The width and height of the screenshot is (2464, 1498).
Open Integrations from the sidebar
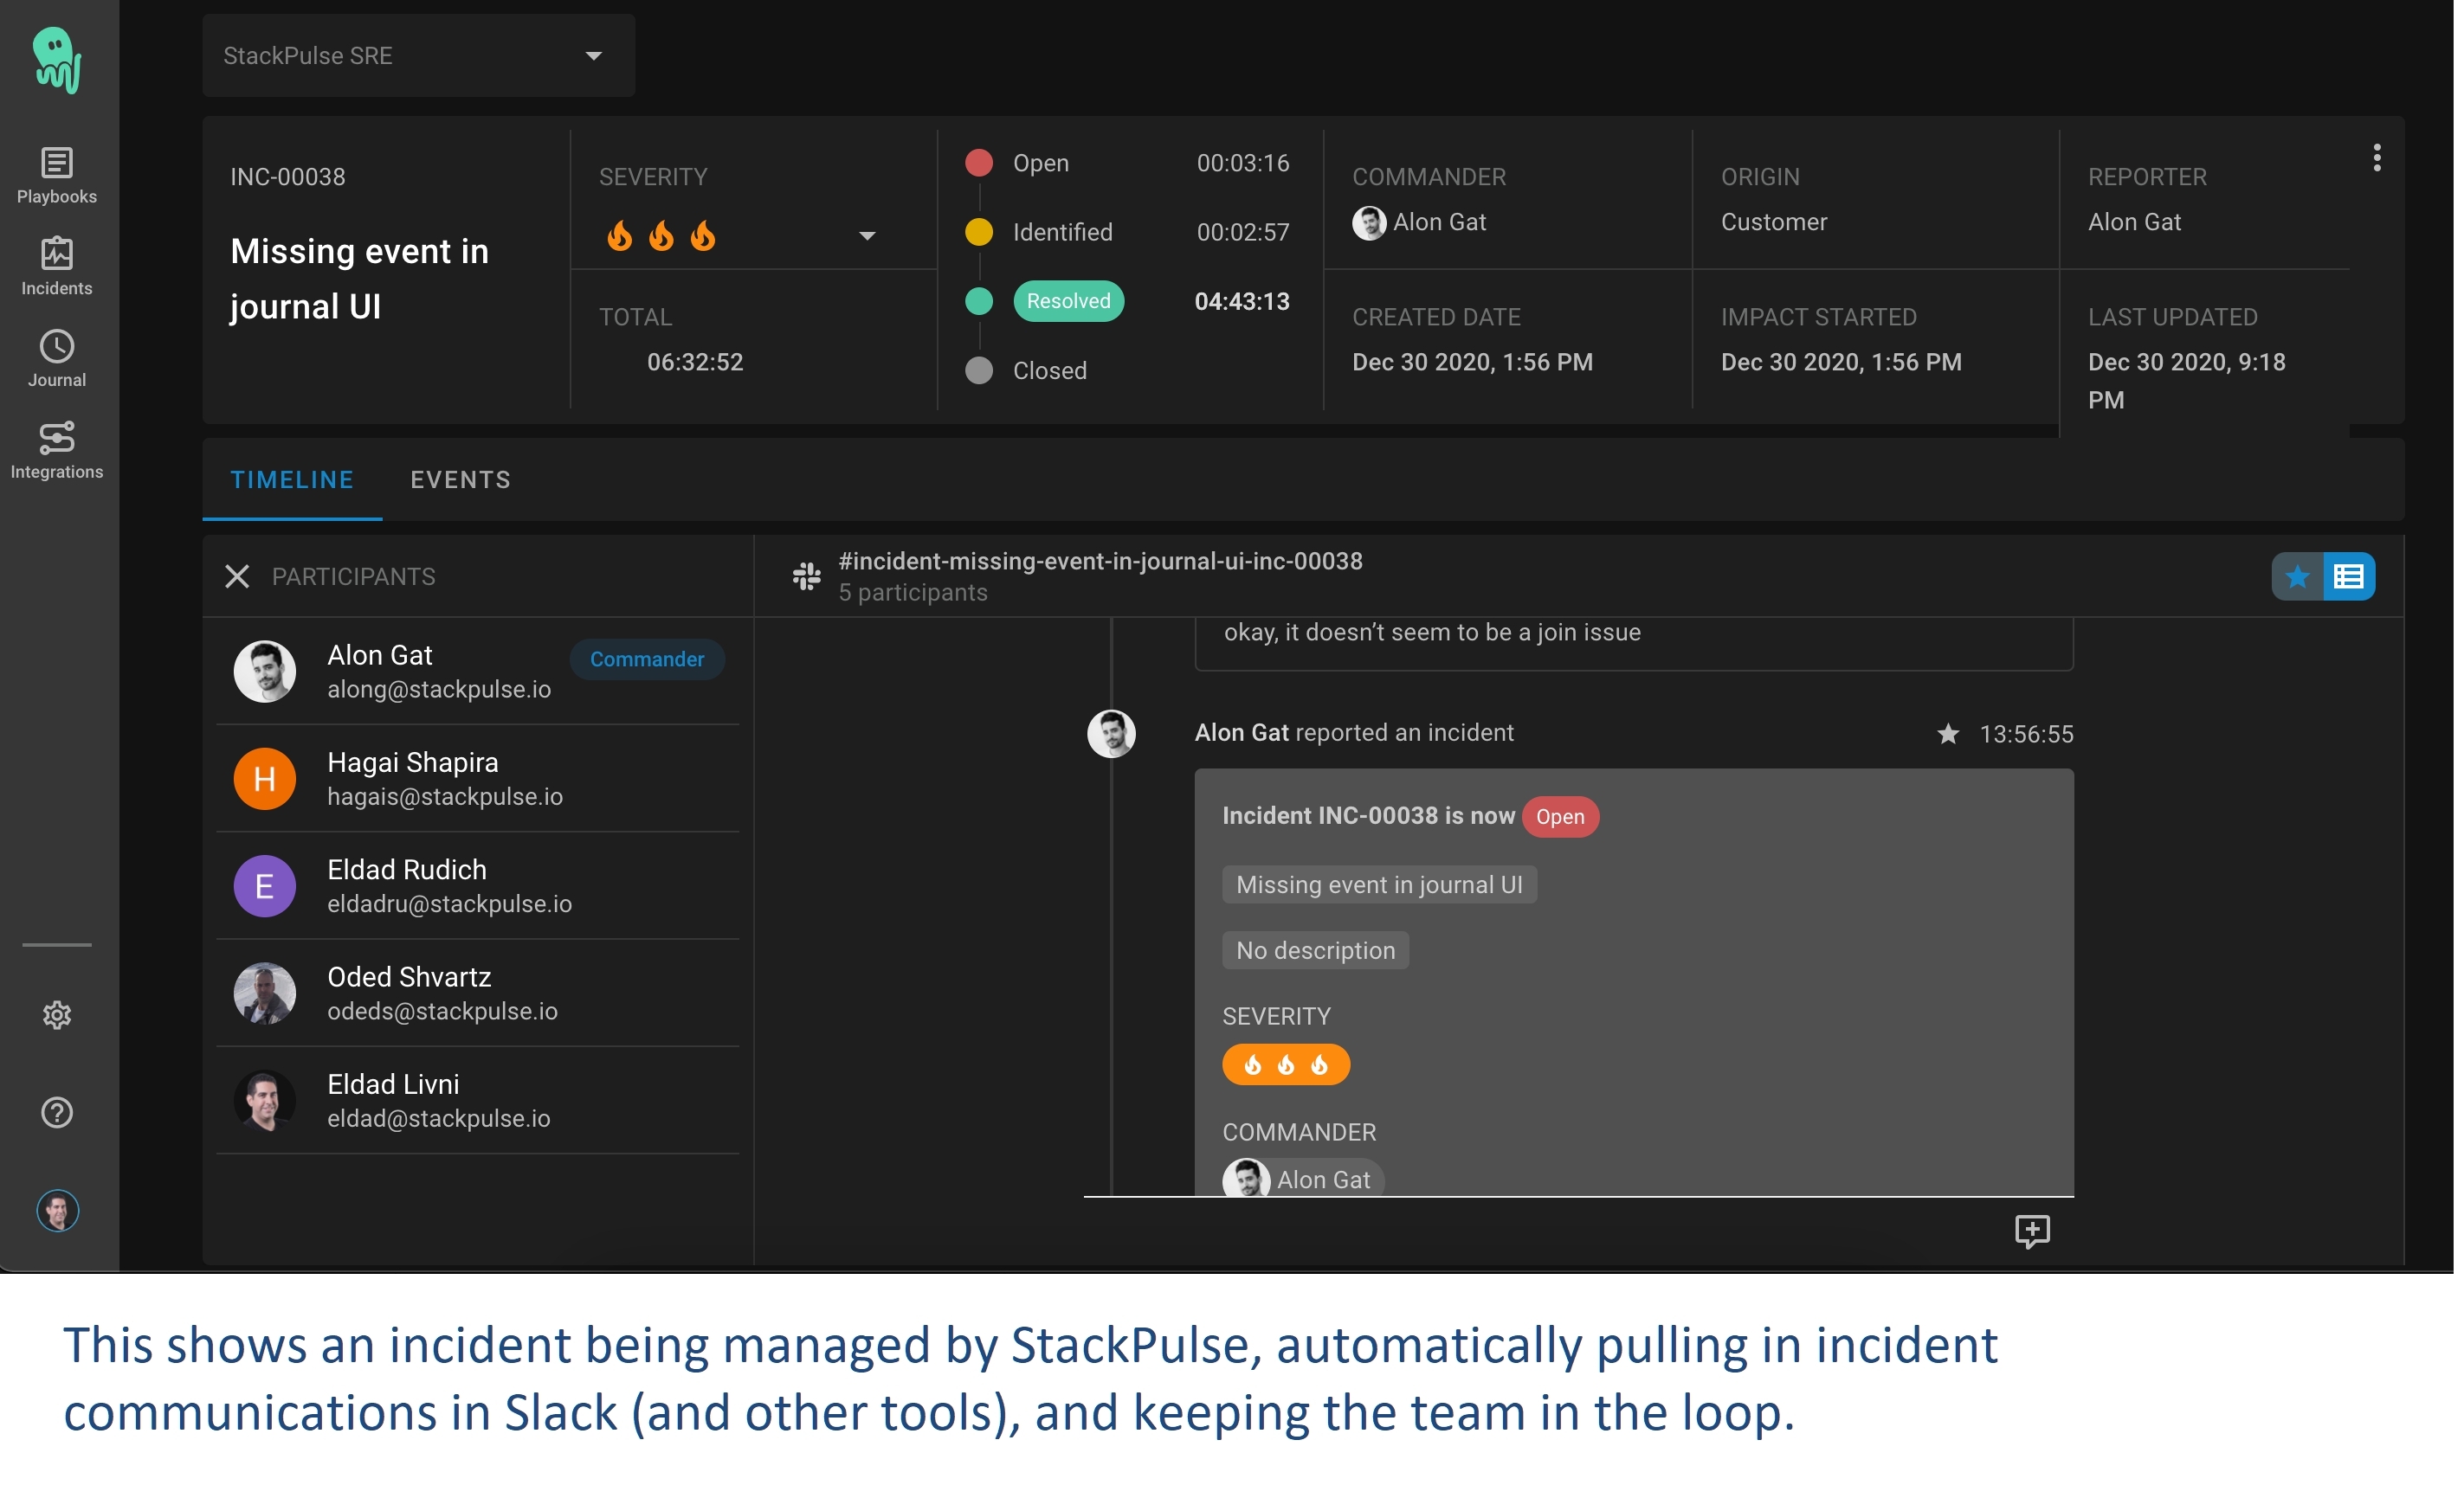click(x=57, y=451)
